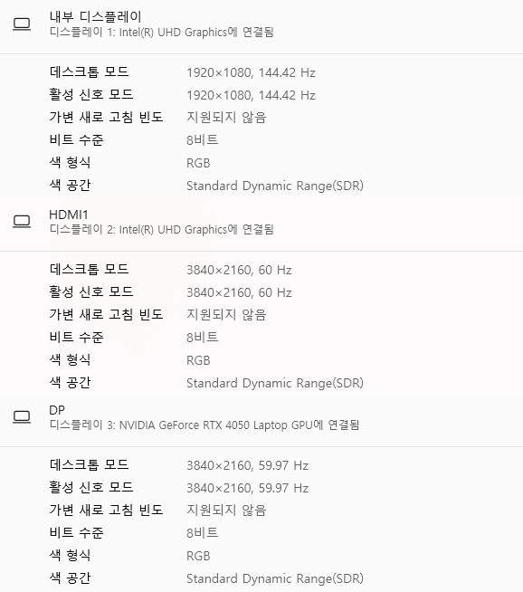This screenshot has height=592, width=523.
Task: Click 내부 디스플레이 활성 신호 모드 label
Action: tap(91, 94)
